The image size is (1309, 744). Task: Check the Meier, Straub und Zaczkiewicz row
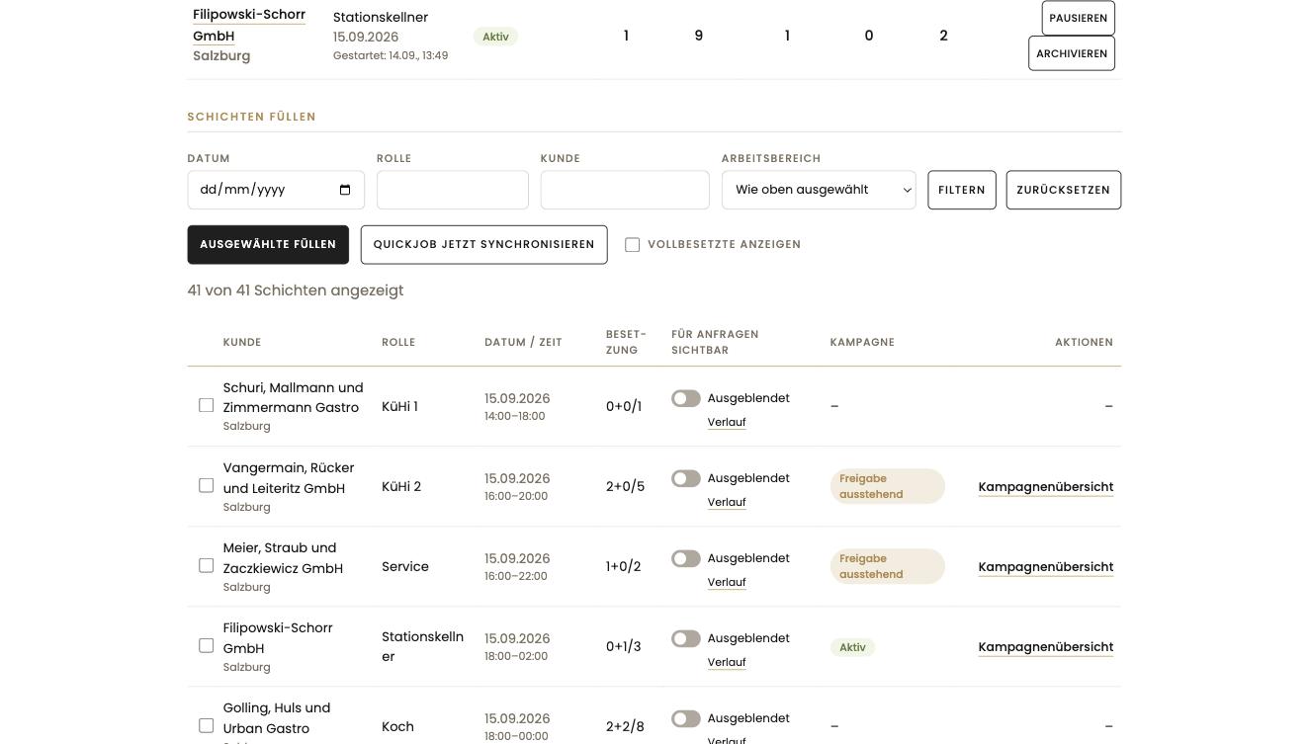(x=206, y=565)
